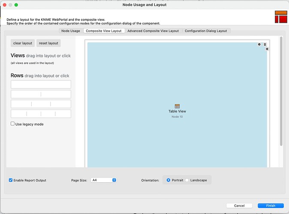Click the Finish button
The height and width of the screenshot is (214, 289).
[271, 206]
